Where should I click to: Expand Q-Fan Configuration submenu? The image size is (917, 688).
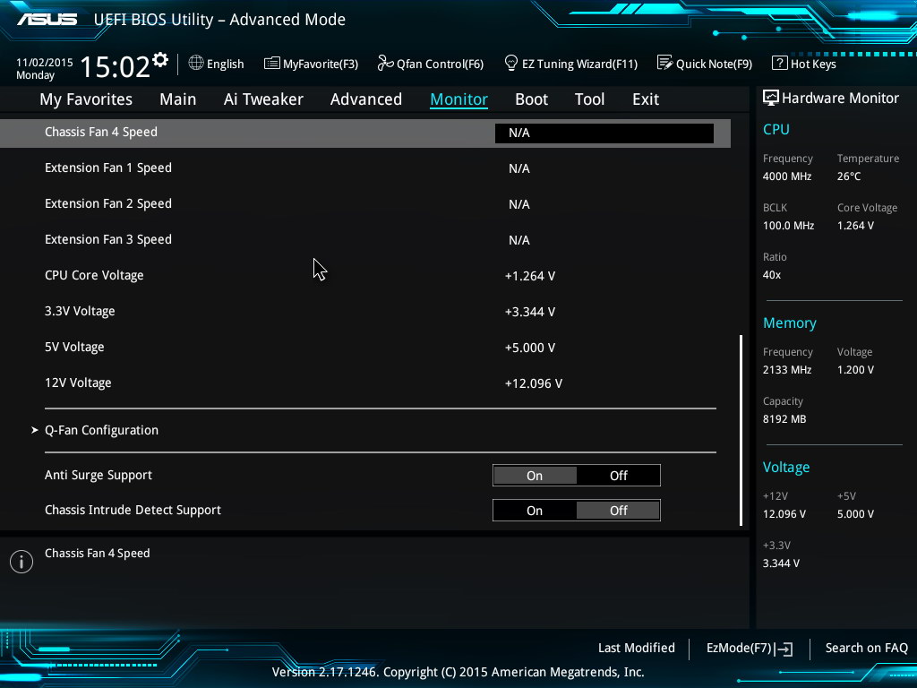pyautogui.click(x=101, y=430)
